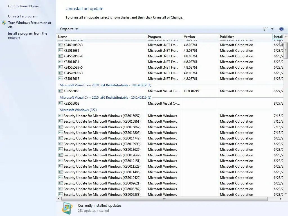Sort by Program column header
The image size is (288, 216).
(x=164, y=37)
